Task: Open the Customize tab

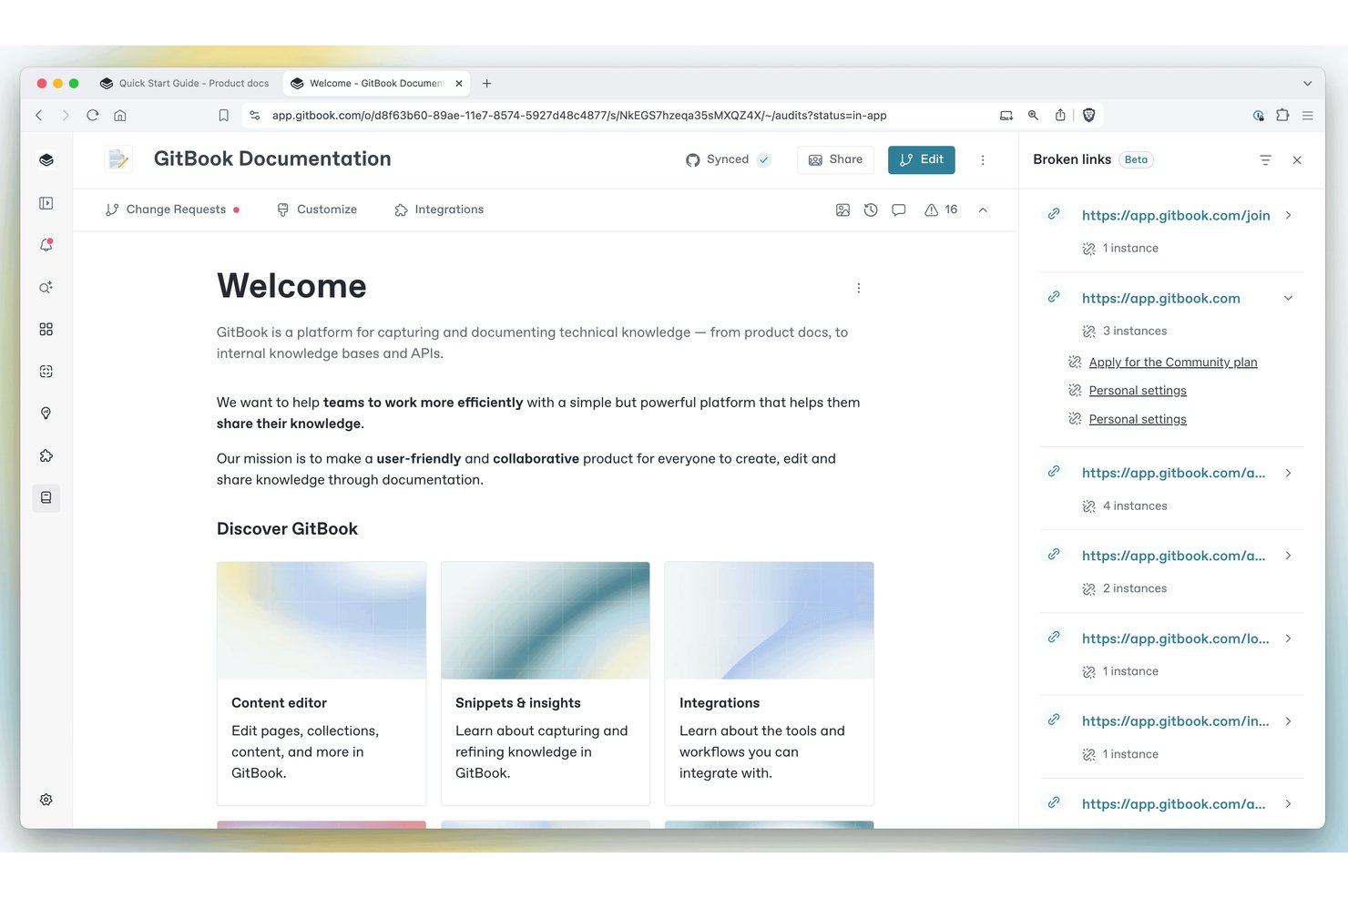Action: pyautogui.click(x=317, y=209)
